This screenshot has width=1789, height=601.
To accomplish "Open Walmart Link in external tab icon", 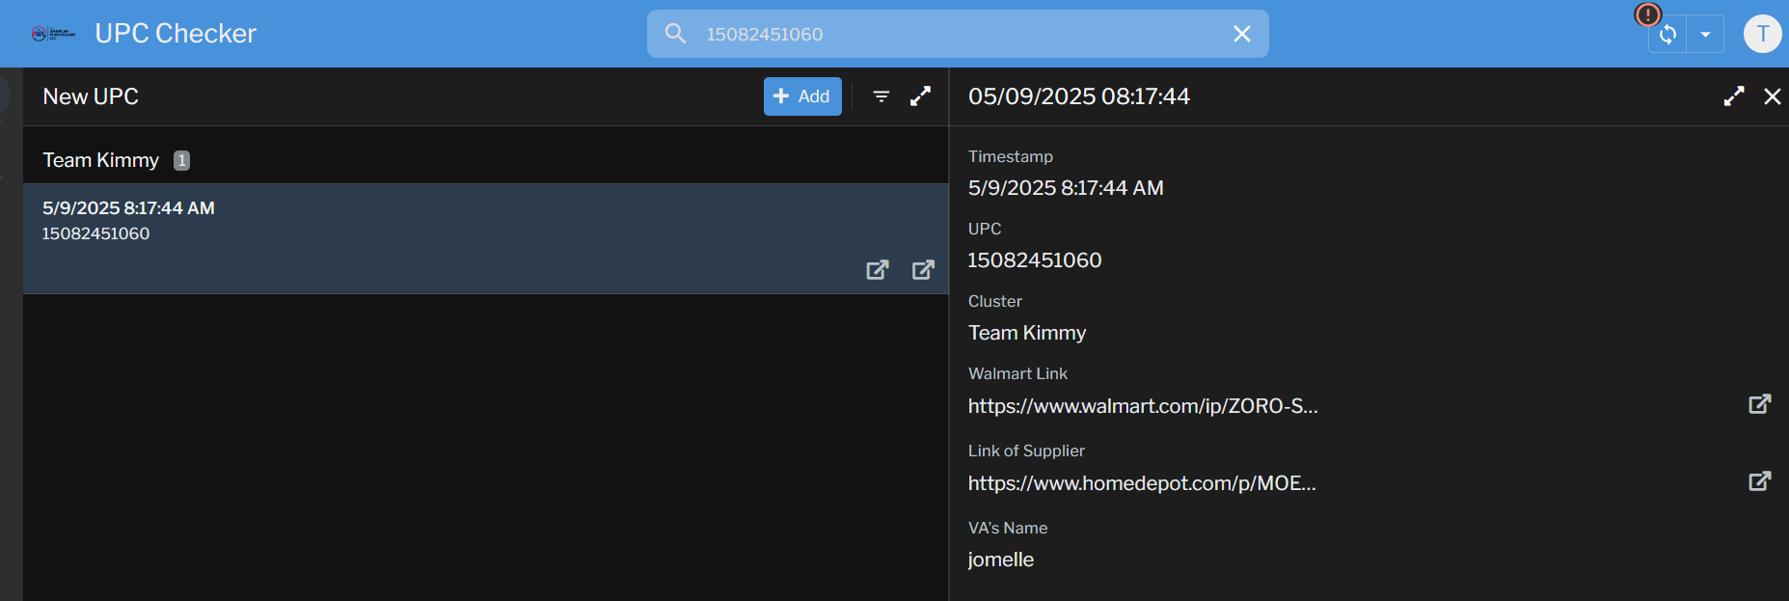I will click(1760, 404).
